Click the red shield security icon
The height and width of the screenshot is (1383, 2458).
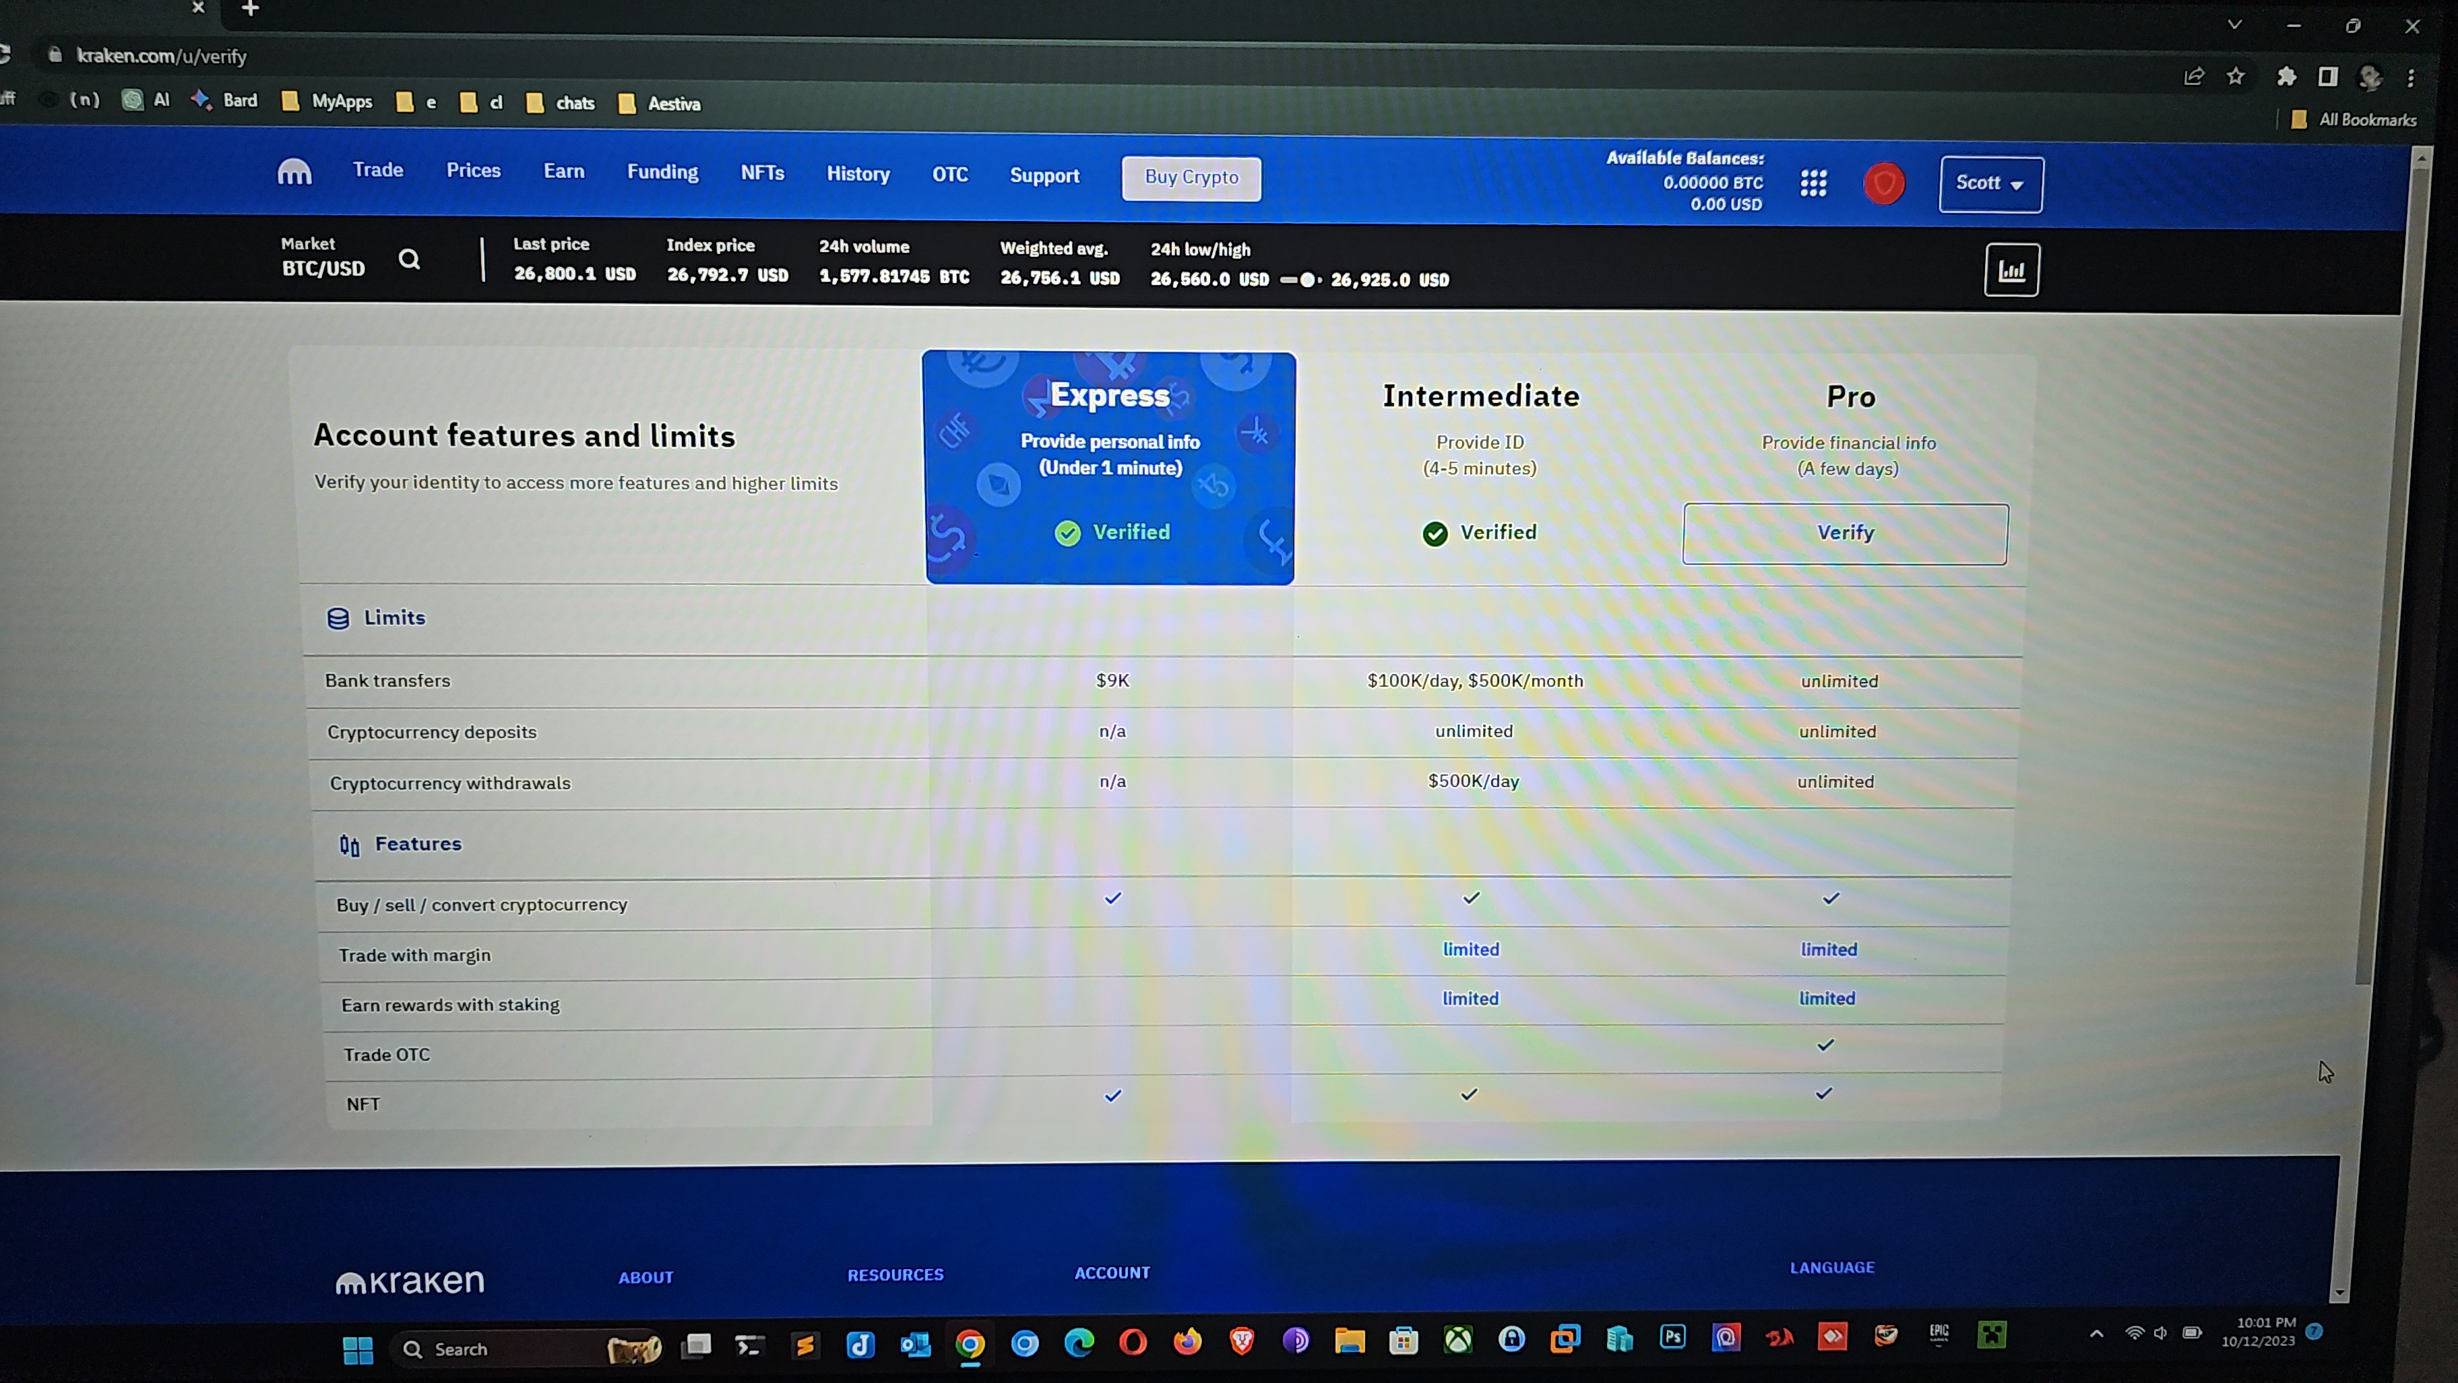(1883, 184)
